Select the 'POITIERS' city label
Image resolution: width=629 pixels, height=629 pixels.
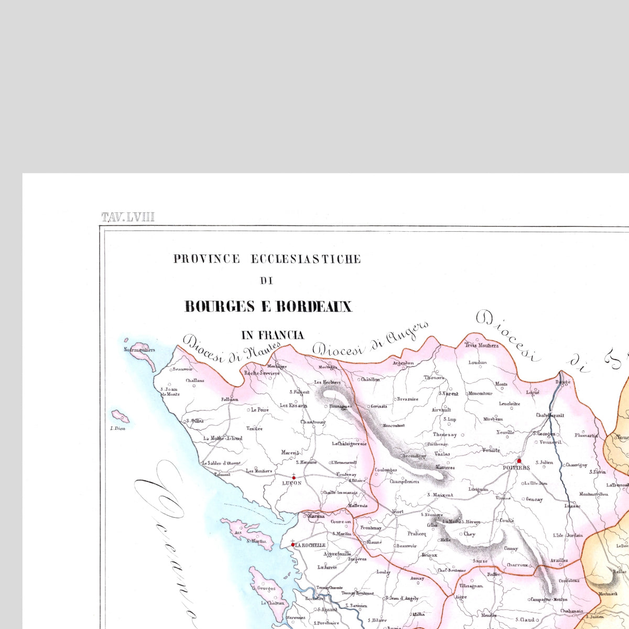point(516,468)
